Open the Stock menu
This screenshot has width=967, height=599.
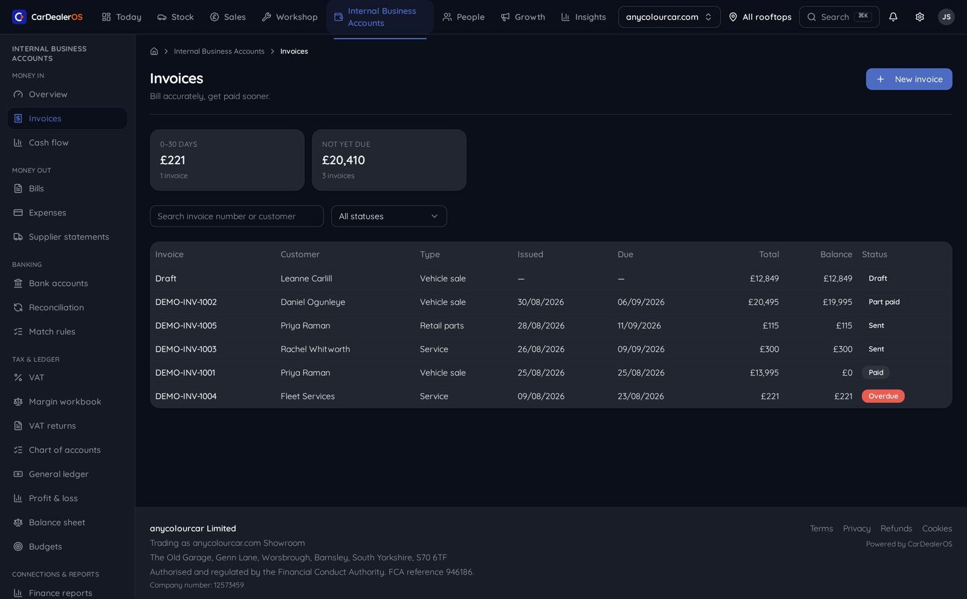tap(175, 17)
